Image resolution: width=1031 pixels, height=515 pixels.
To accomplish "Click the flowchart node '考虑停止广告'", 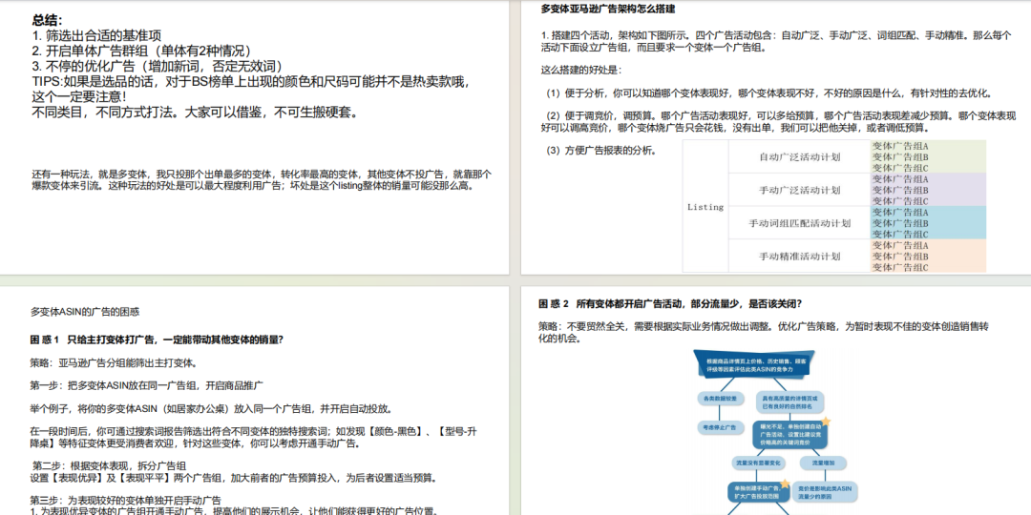I will coord(720,428).
